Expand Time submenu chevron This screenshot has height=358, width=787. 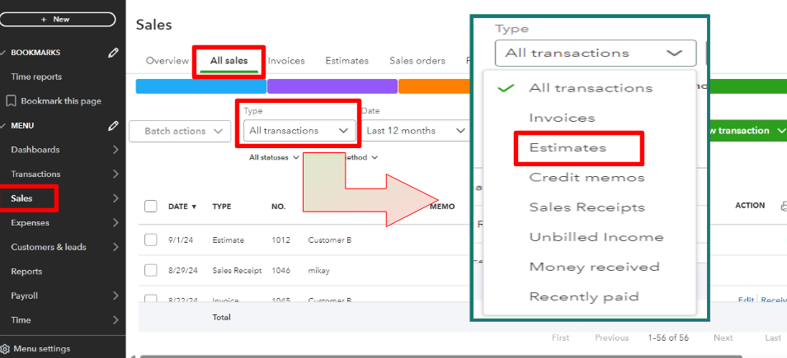click(x=115, y=320)
